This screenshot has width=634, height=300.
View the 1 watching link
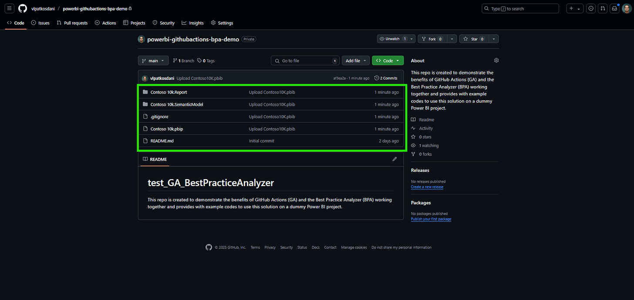pos(425,146)
